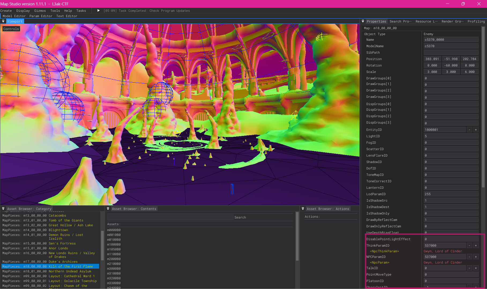
Task: Switch to the Render Groups tab
Action: click(x=452, y=21)
